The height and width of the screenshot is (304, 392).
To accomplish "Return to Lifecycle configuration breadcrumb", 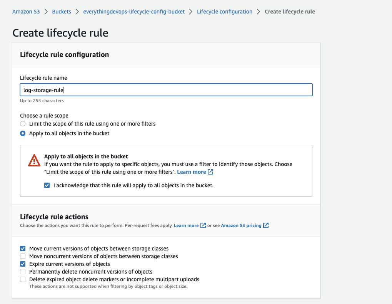I will [225, 12].
